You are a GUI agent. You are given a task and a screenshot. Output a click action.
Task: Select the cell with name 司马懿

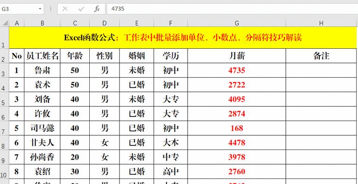point(42,128)
